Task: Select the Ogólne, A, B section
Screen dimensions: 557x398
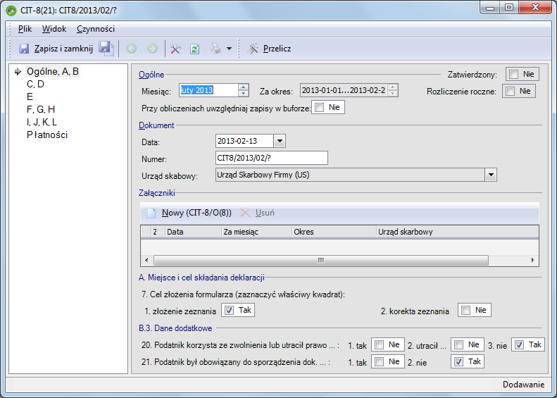Action: click(x=53, y=71)
